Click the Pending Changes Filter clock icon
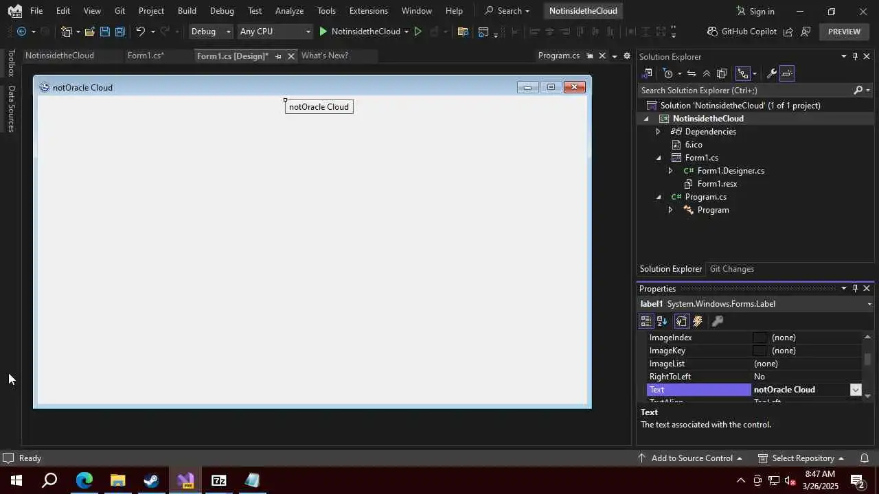879x494 pixels. click(x=667, y=73)
